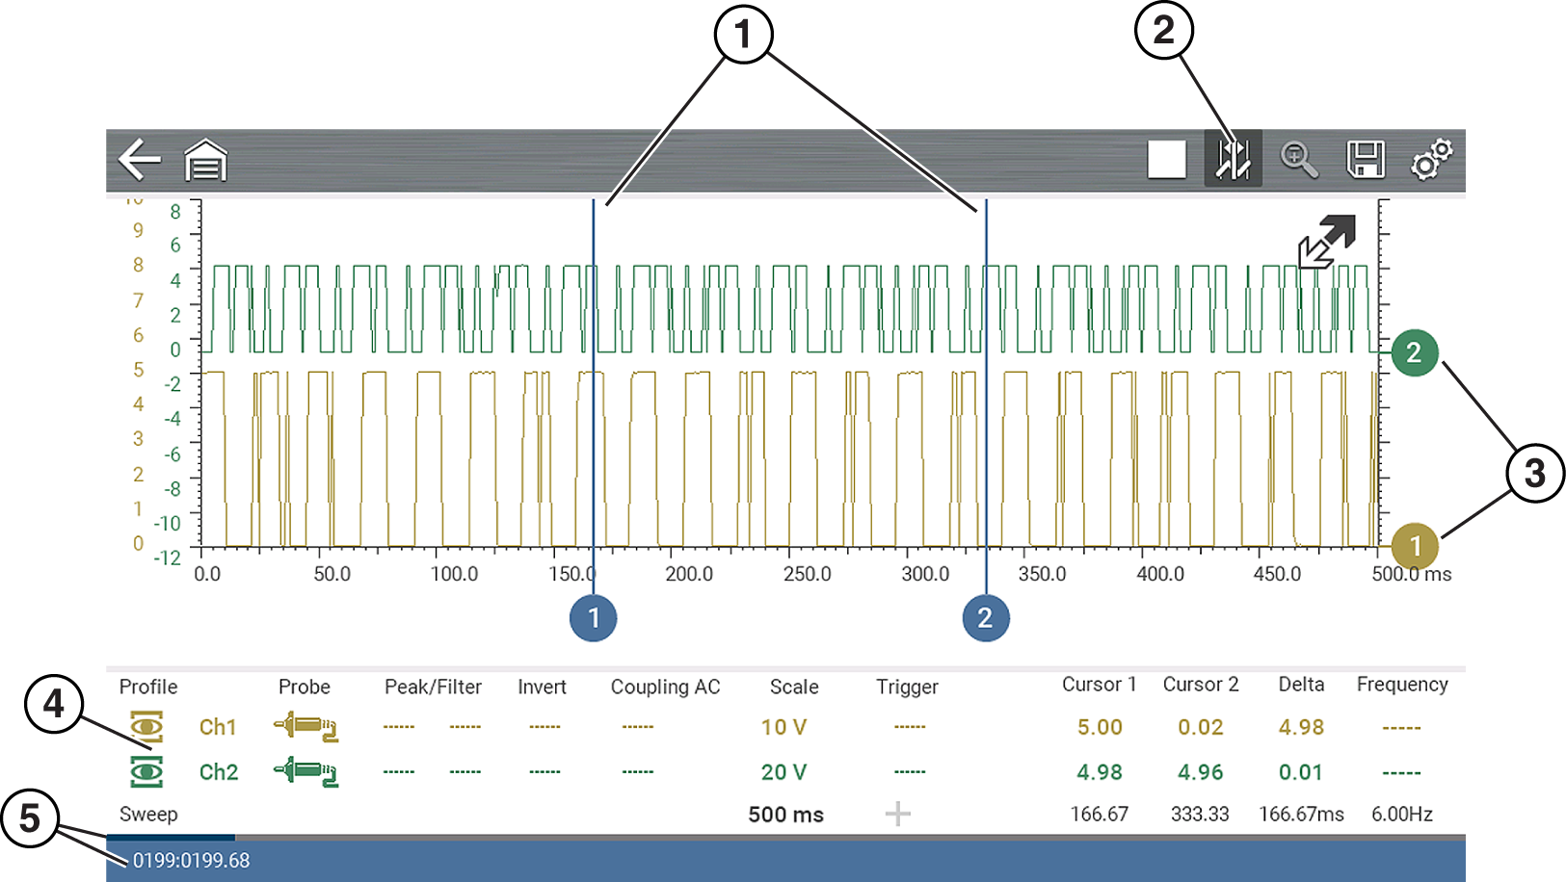The height and width of the screenshot is (882, 1566).
Task: Click the trigger plus crosshair icon
Action: [x=897, y=815]
